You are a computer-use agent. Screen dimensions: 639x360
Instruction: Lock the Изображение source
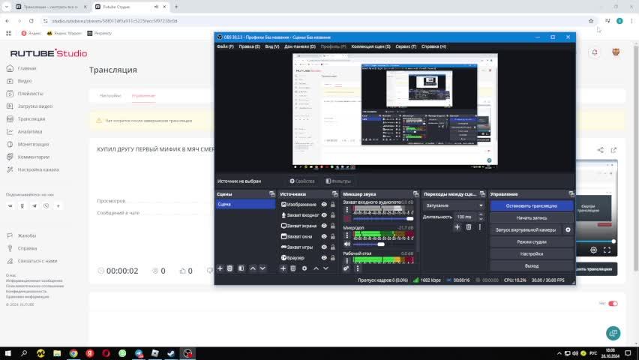(x=333, y=205)
